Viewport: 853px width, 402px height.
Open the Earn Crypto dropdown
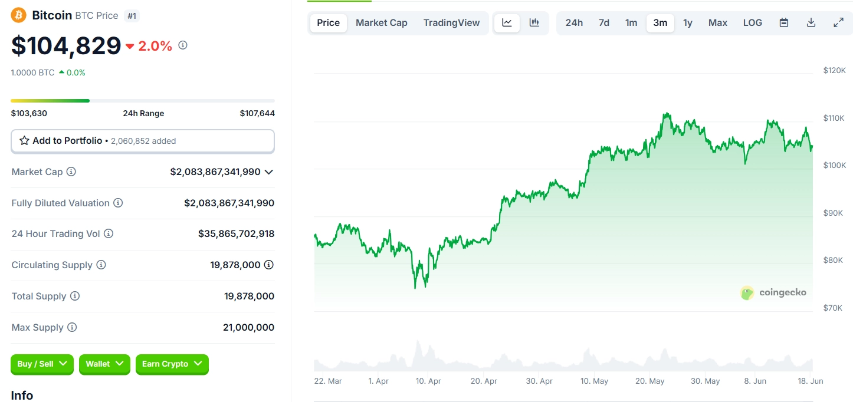coord(172,364)
